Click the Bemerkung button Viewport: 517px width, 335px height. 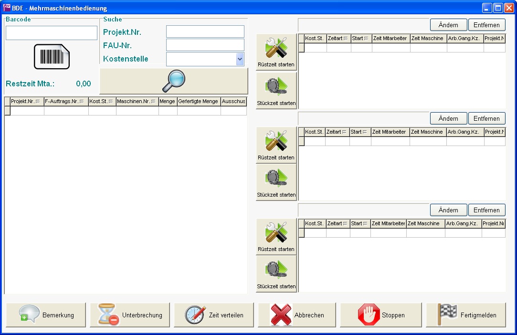tap(46, 315)
